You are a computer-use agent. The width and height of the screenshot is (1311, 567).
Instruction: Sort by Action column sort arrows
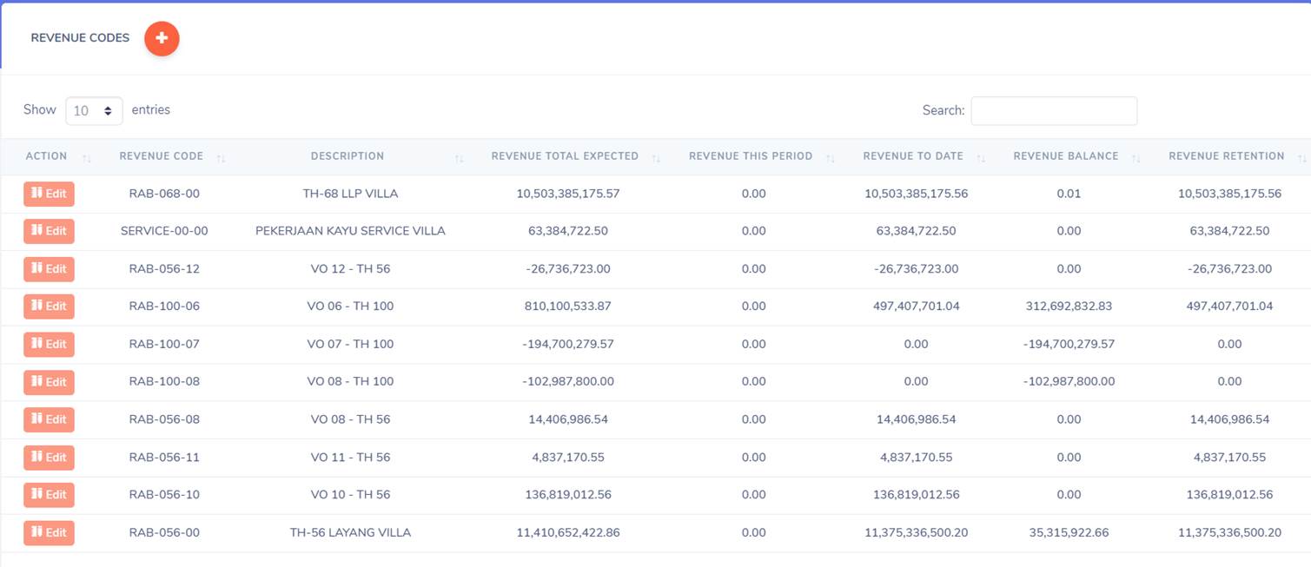coord(86,158)
